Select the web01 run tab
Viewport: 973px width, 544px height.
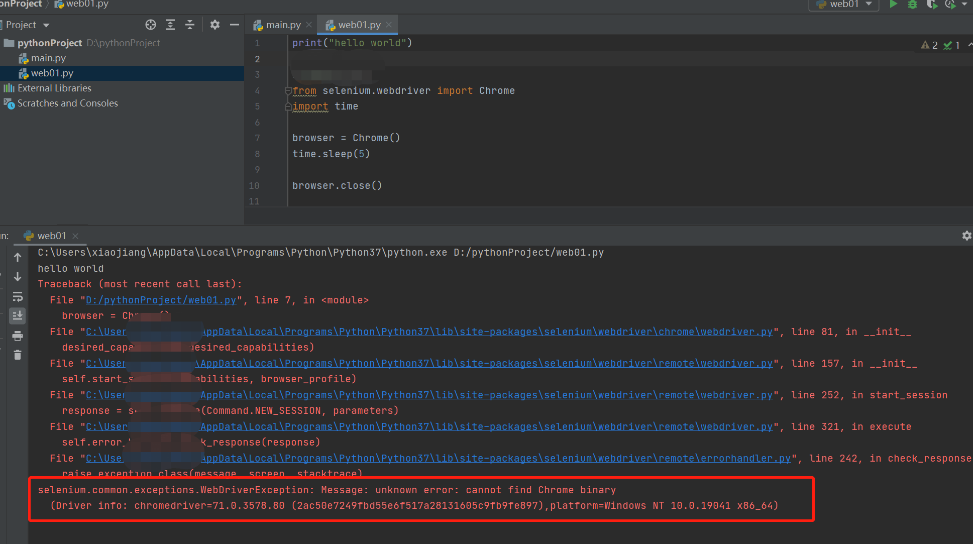(51, 236)
